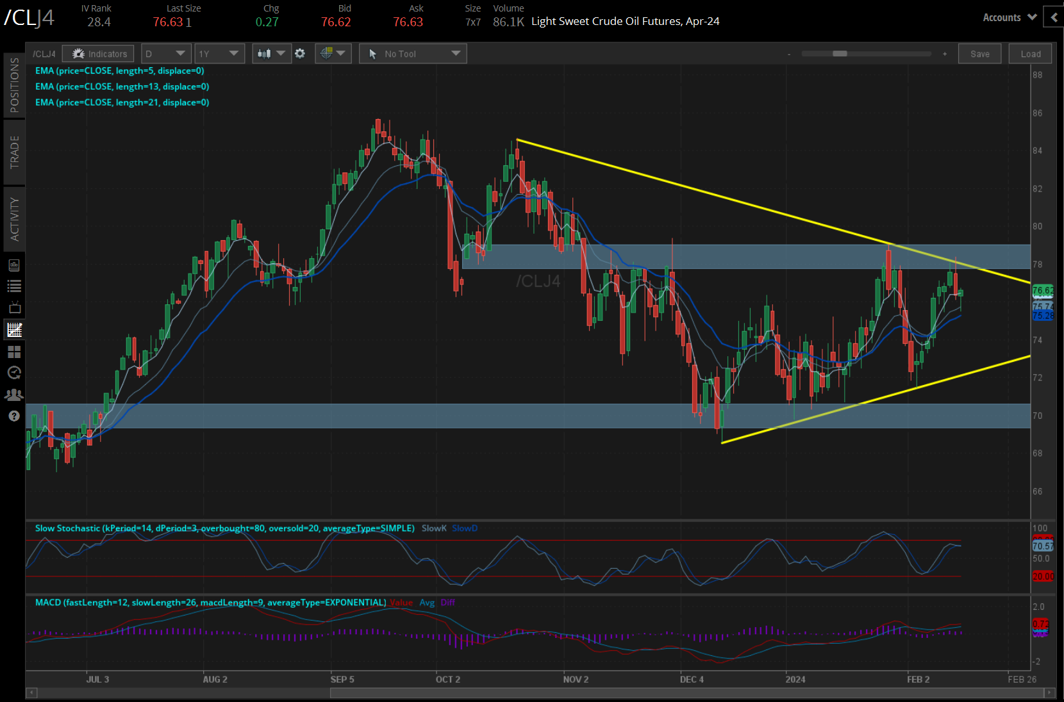Image resolution: width=1064 pixels, height=702 pixels.
Task: Select the EMA length=13 study label
Action: [122, 86]
